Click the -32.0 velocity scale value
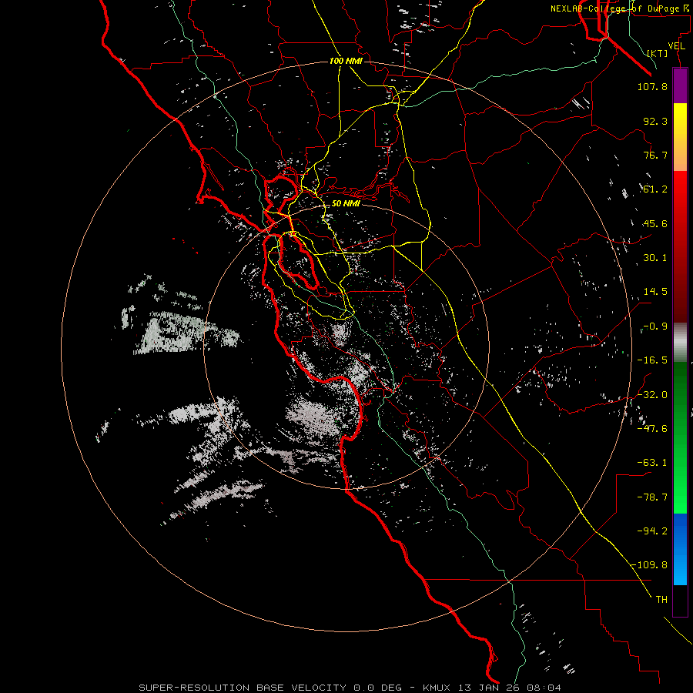The width and height of the screenshot is (693, 693). pyautogui.click(x=652, y=395)
